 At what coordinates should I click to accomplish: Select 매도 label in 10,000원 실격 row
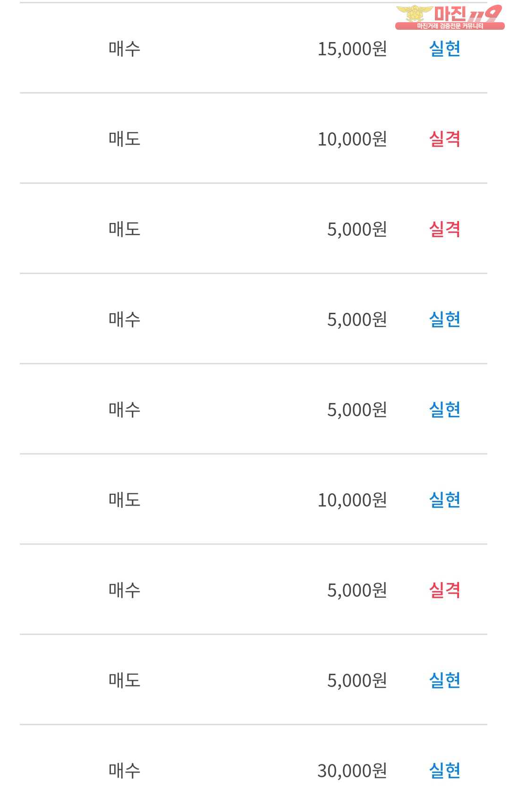124,139
